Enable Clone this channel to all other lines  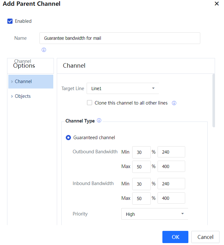click(x=90, y=103)
